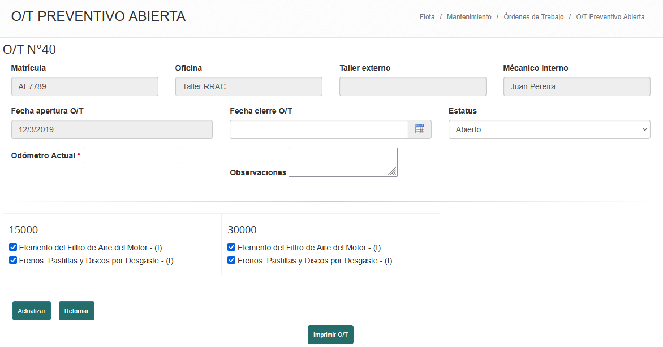663x347 pixels.
Task: Uncheck Frenos Pastillas y Discos under 15000
Action: [x=13, y=261]
